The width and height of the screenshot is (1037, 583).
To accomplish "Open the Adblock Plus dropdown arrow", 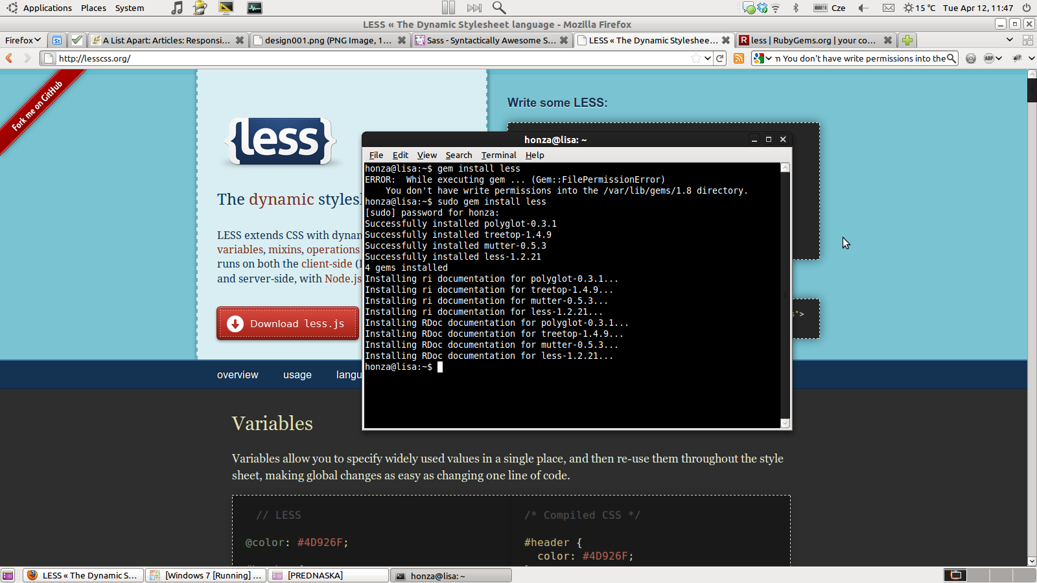I will pos(999,58).
